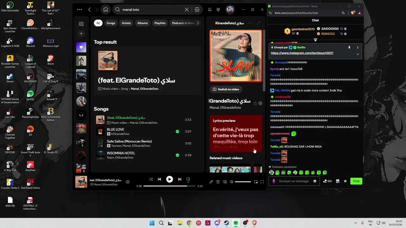Navigate back in Spotify
The width and height of the screenshot is (406, 228).
(x=89, y=9)
